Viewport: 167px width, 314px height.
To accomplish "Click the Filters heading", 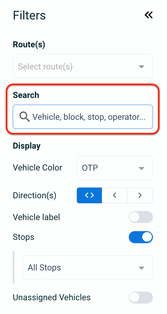I will [29, 15].
